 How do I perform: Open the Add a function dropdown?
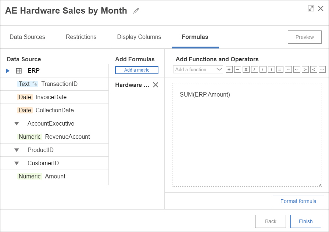click(x=198, y=69)
